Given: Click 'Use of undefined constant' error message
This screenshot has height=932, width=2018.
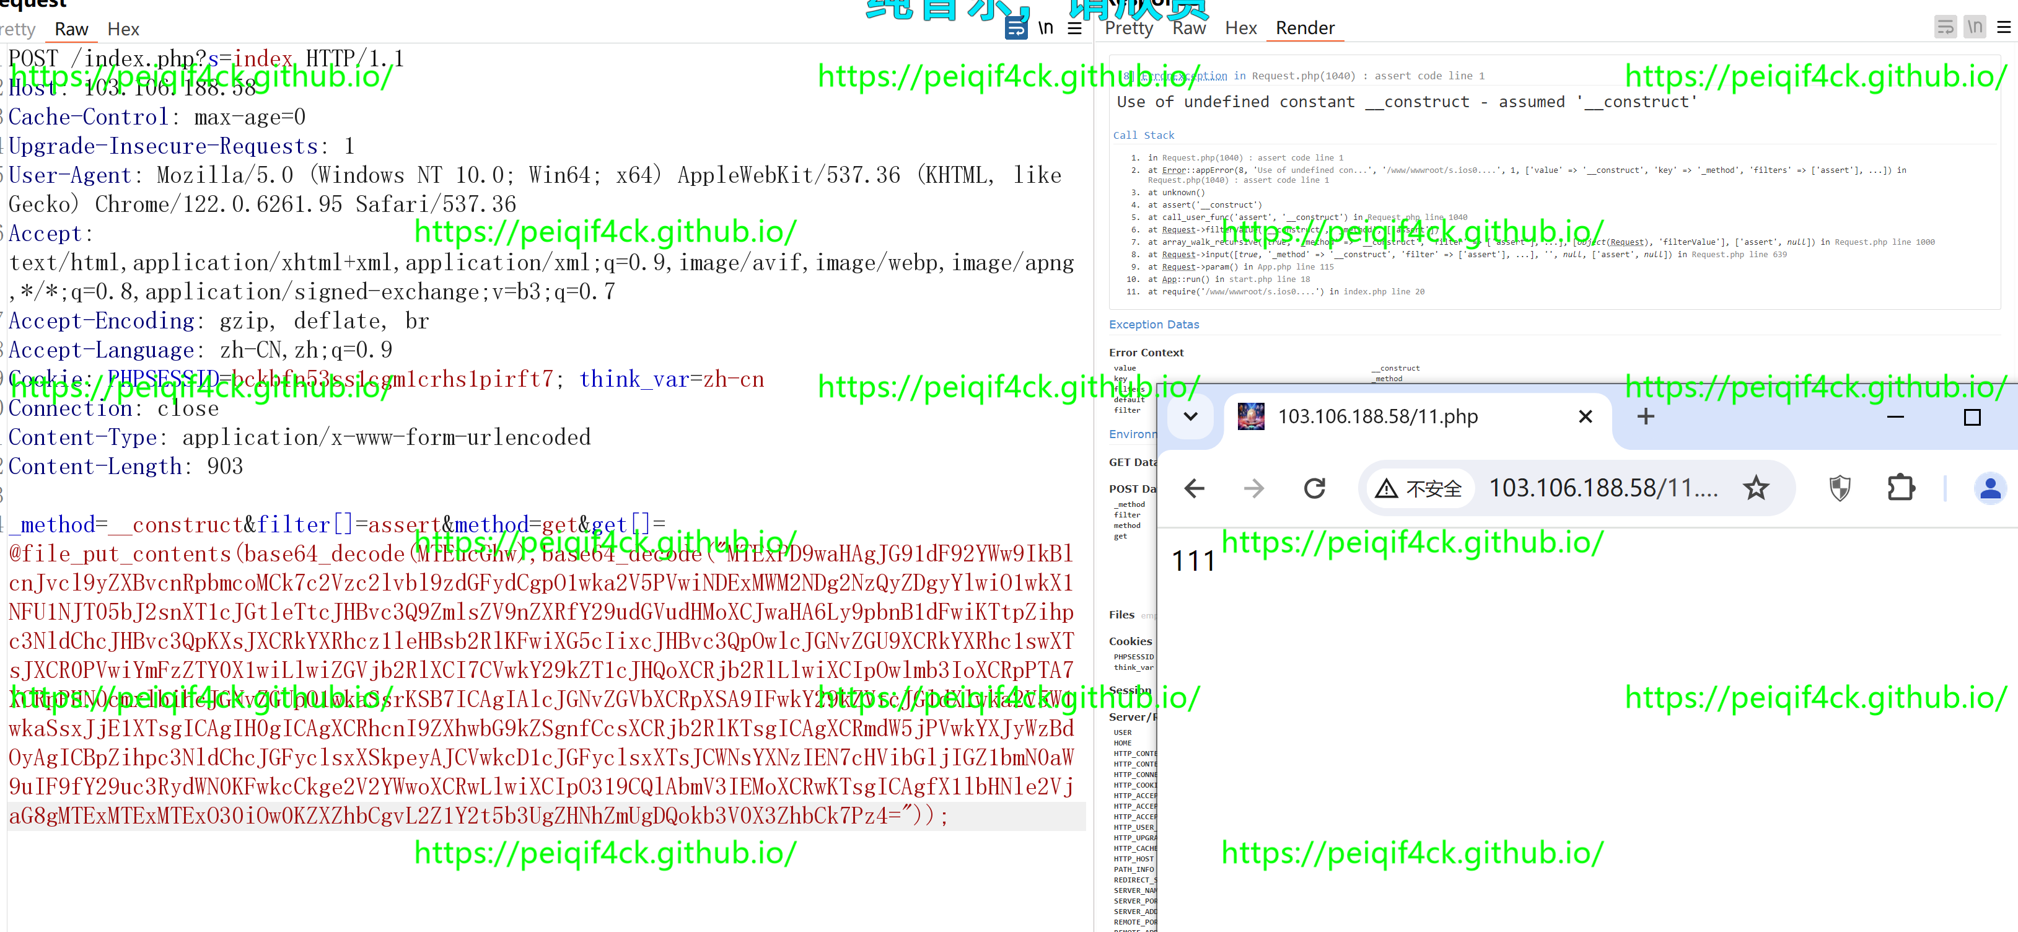Looking at the screenshot, I should (x=1406, y=102).
